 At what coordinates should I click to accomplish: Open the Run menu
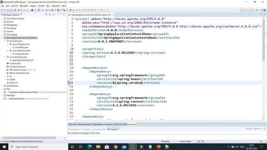48,6
